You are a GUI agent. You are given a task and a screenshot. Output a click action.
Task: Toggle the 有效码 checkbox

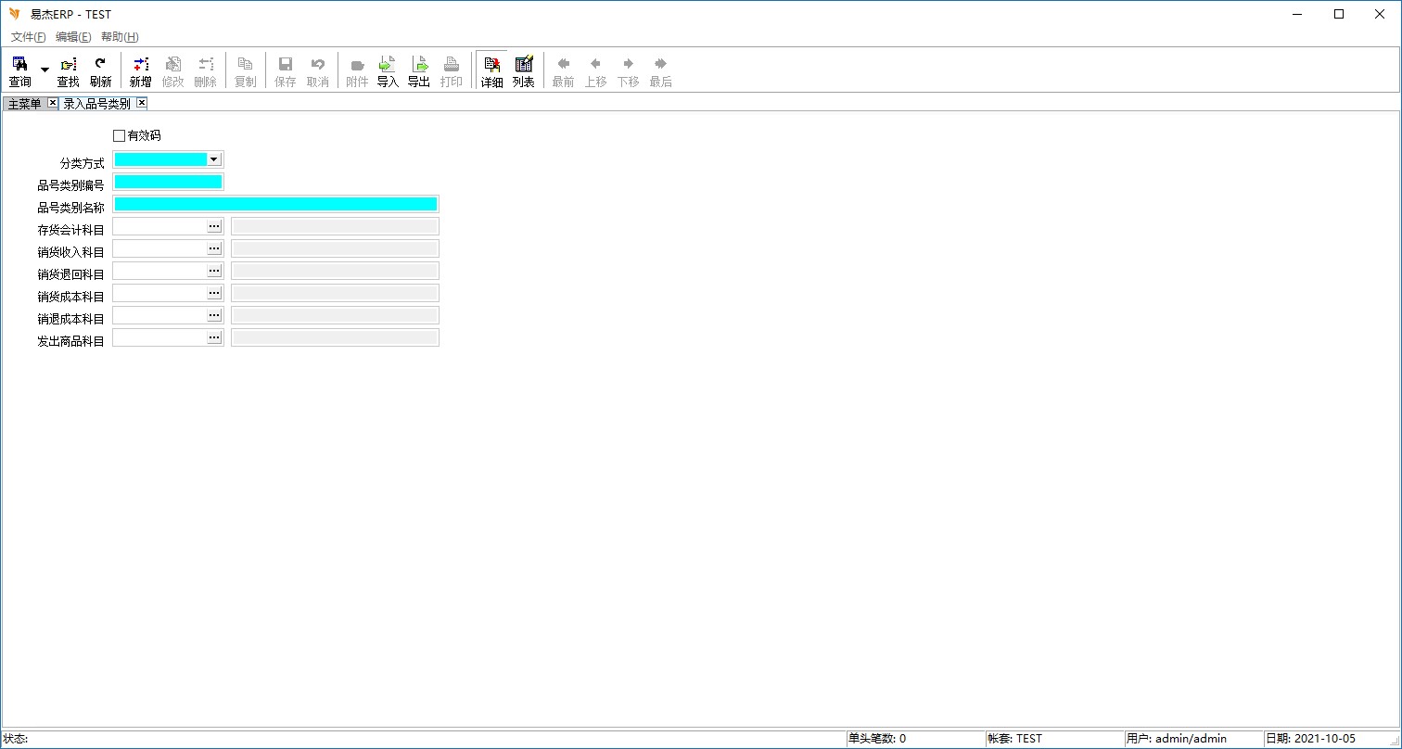(119, 135)
